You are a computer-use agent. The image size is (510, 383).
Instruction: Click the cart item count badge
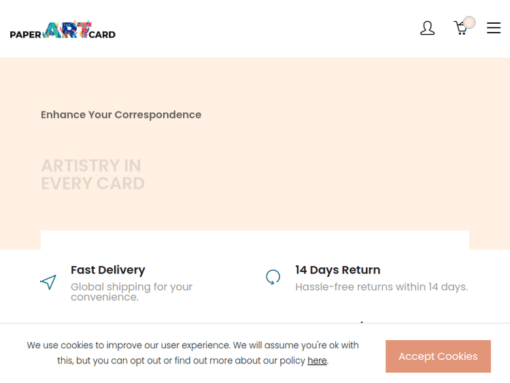click(x=469, y=22)
